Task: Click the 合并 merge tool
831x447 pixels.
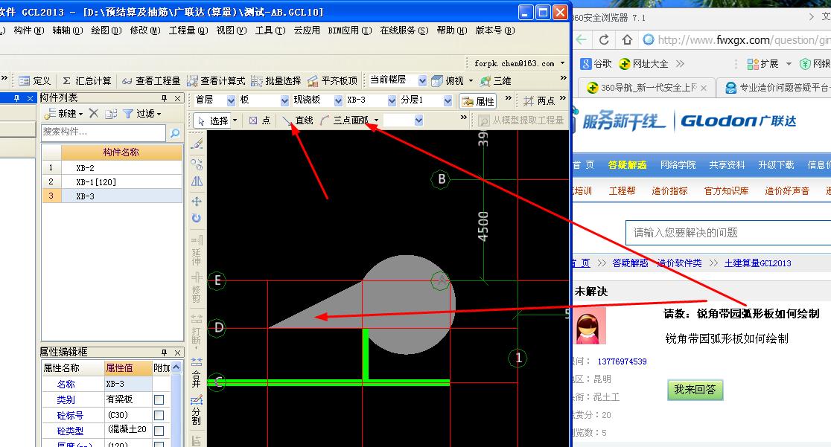Action: click(197, 373)
